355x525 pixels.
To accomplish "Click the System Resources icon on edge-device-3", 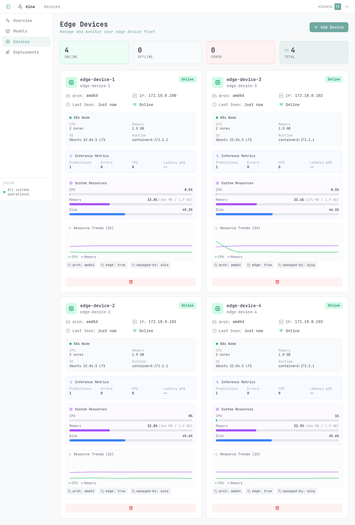I will click(x=217, y=183).
